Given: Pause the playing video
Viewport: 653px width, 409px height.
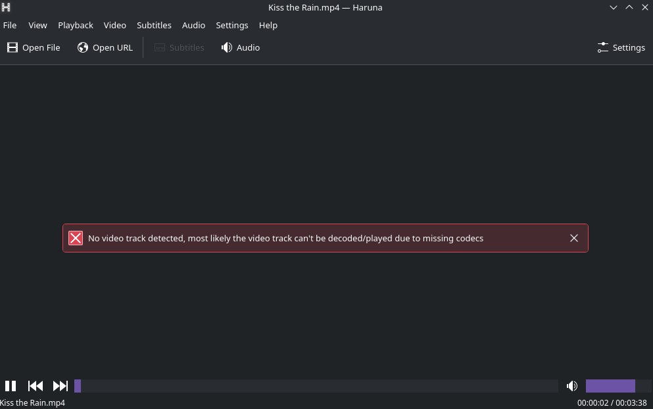Looking at the screenshot, I should click(x=11, y=386).
